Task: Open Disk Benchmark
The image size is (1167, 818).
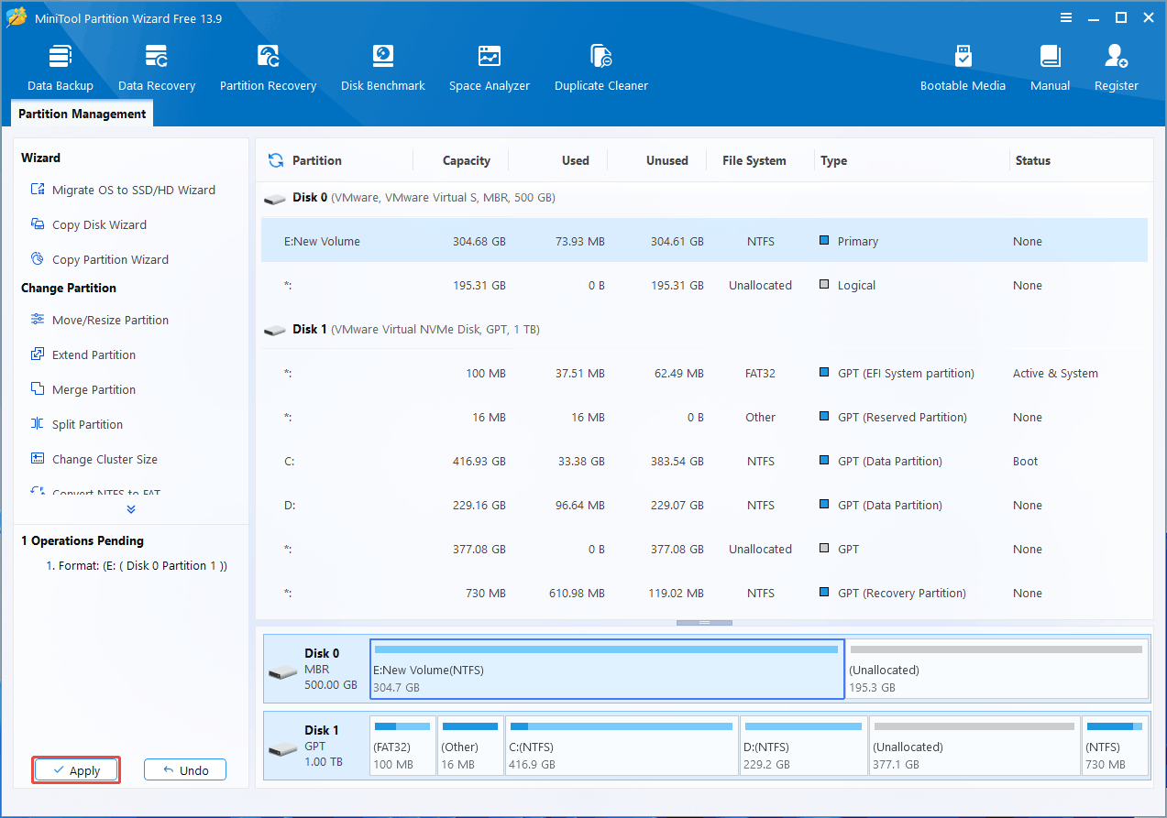Action: pos(383,68)
